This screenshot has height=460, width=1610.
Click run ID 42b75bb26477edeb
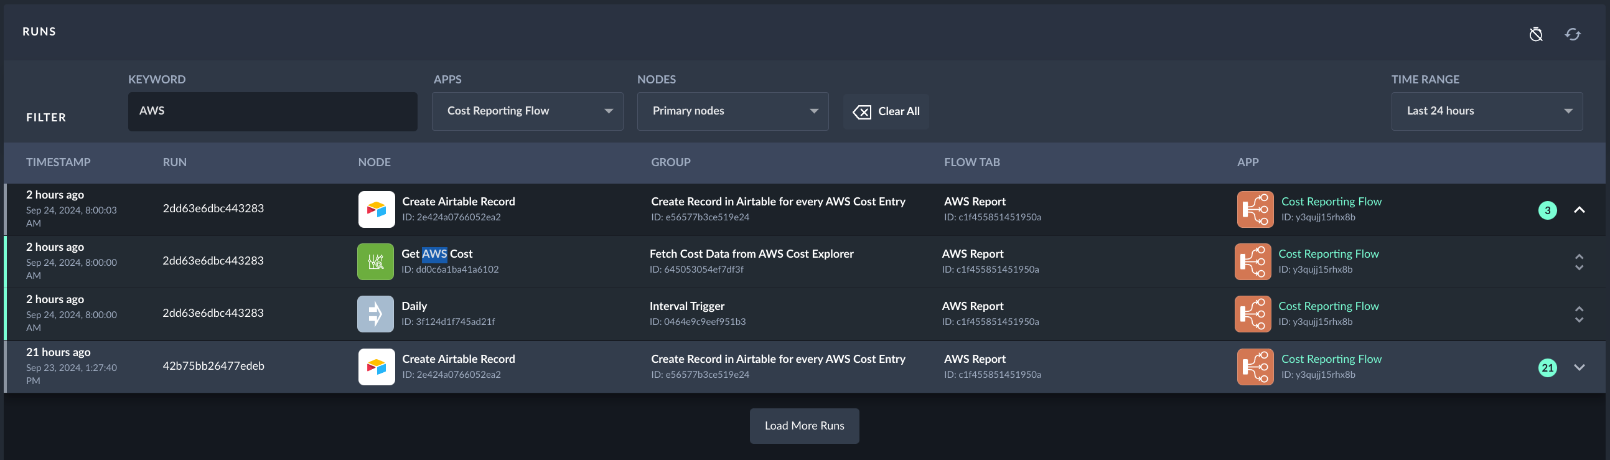click(x=213, y=365)
